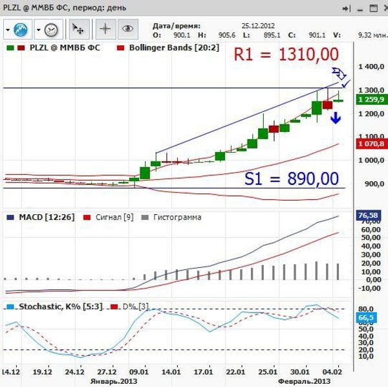Click the 1 000,0 price axis label
This screenshot has height=387, width=388.
tap(371, 160)
